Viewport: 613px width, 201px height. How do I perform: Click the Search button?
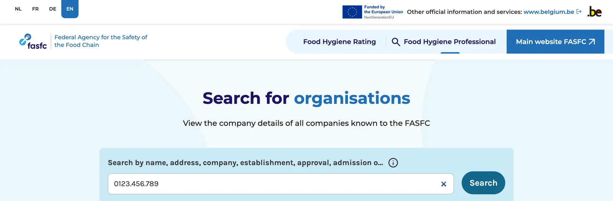pos(484,183)
